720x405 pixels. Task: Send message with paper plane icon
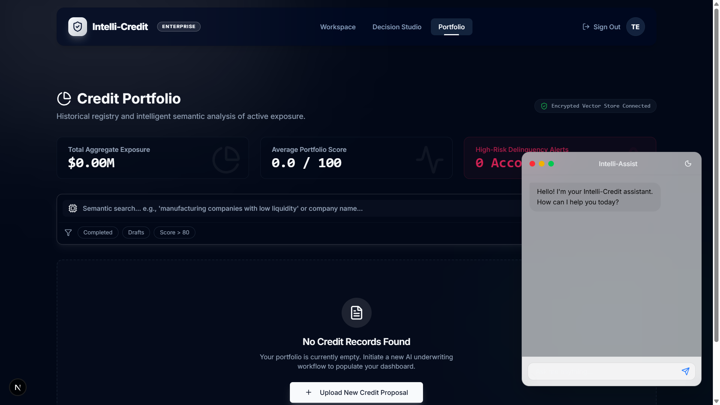(685, 371)
